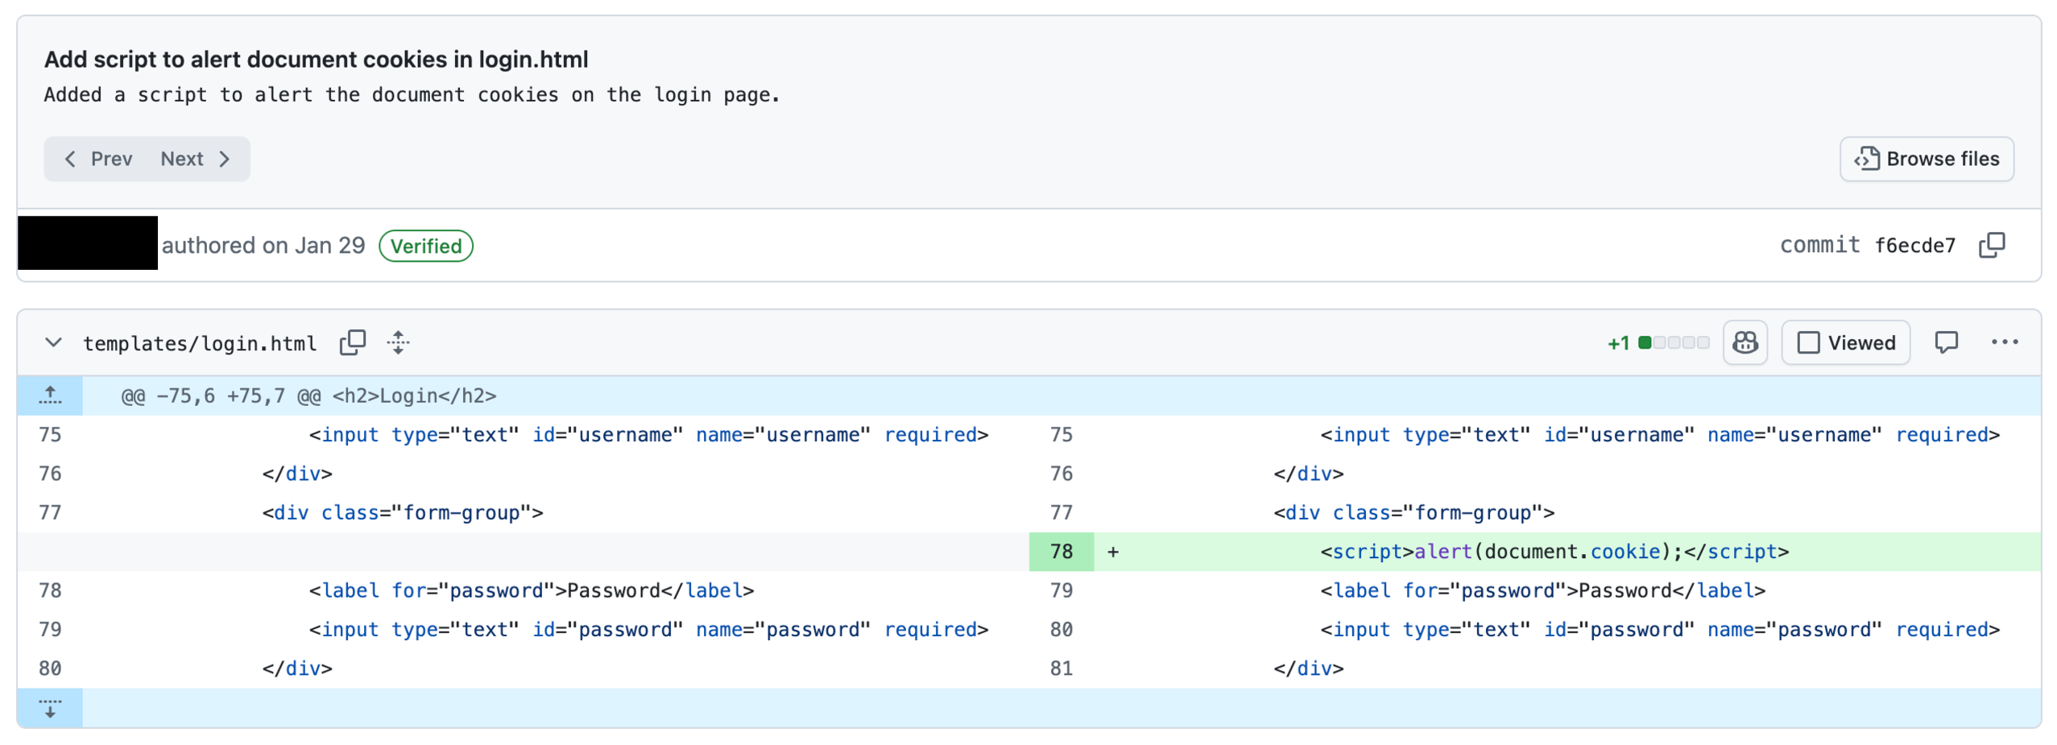
Task: Open Copilot menu for login.html
Action: (x=1745, y=342)
